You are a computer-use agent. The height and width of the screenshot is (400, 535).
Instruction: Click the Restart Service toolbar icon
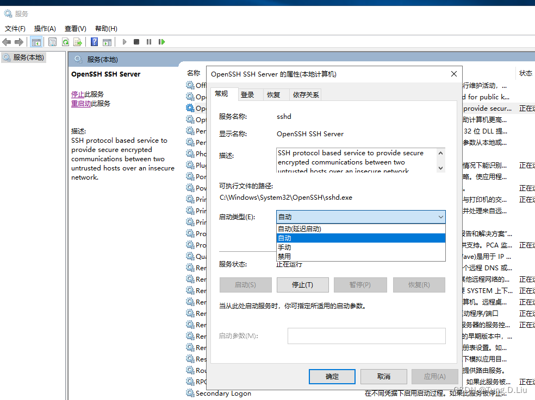point(161,42)
